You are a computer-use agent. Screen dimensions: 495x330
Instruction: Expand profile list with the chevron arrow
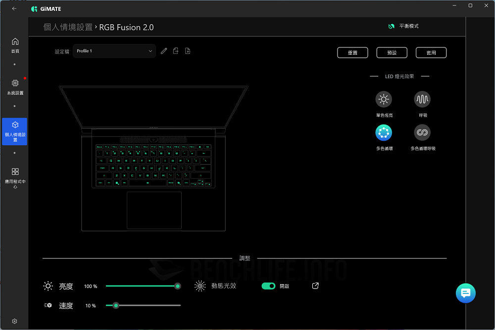coord(150,51)
